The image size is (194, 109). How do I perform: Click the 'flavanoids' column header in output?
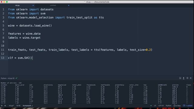[91, 85]
